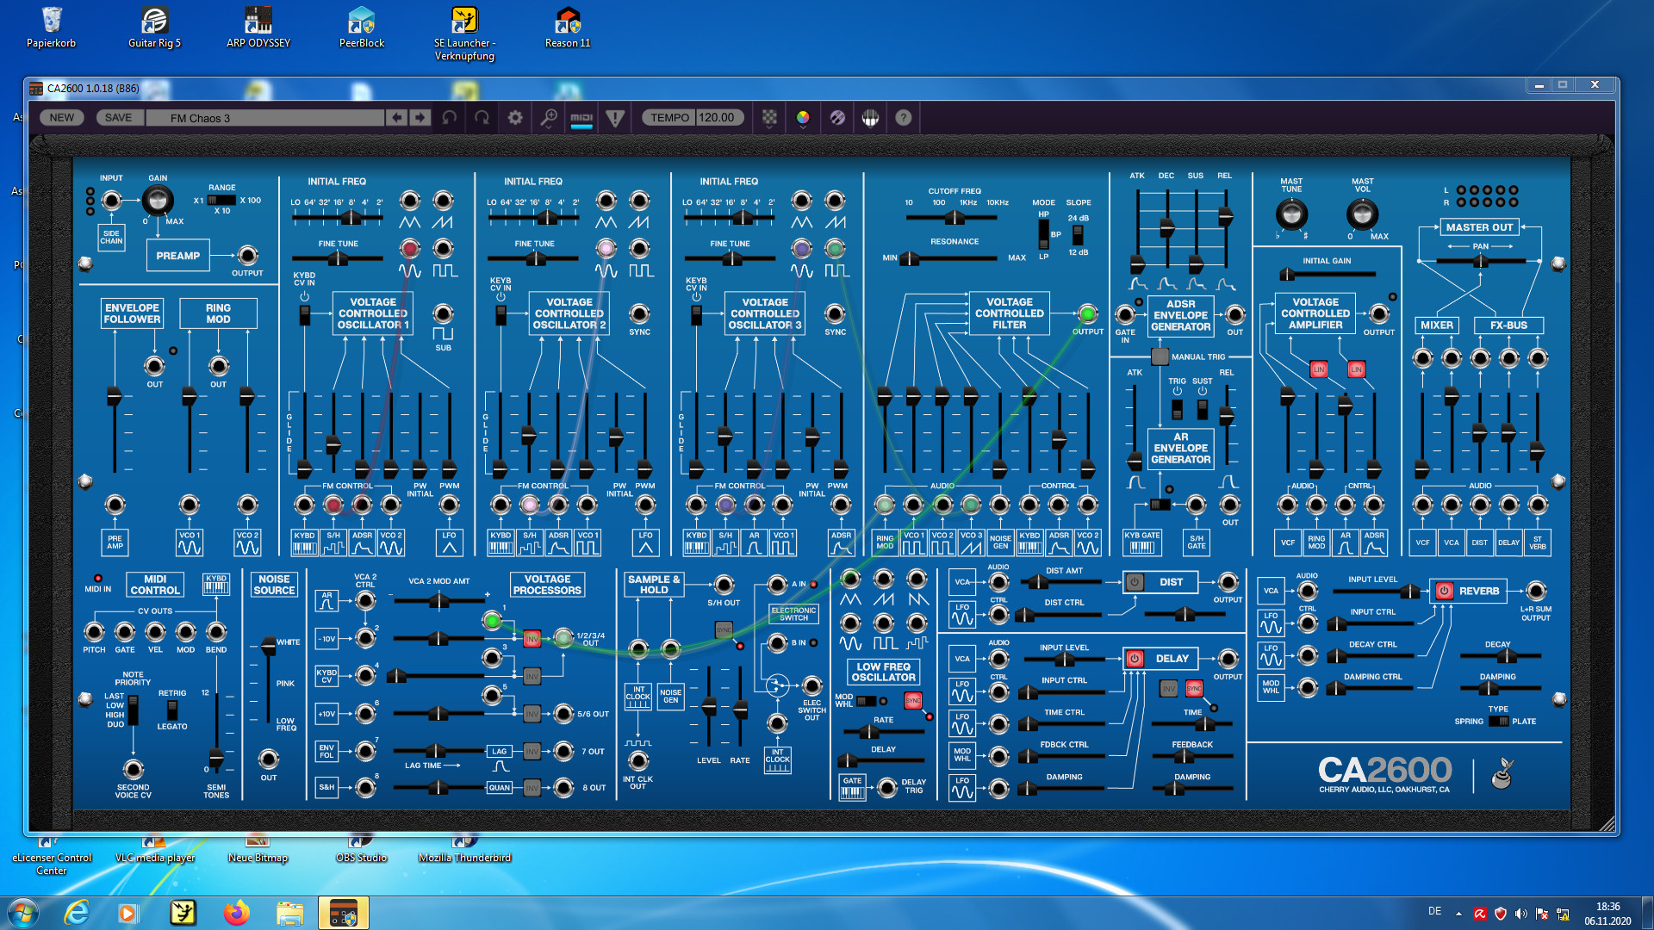Open Reason 11 desktop shortcut

click(x=568, y=28)
